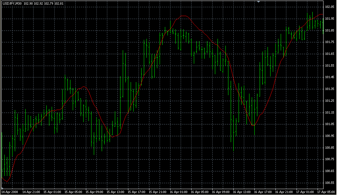Click the 101.65 price scale label
The height and width of the screenshot is (195, 337).
tap(329, 54)
